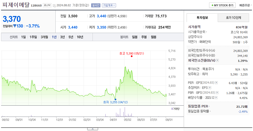
Task: Click the blue 최저 3,255 marker dot
Action: (115, 99)
